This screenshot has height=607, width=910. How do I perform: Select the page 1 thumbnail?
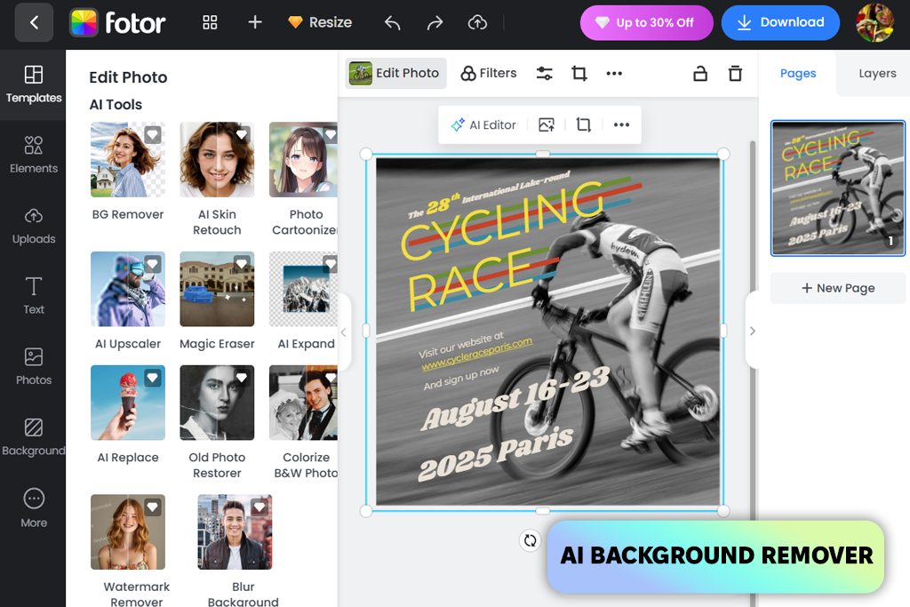[837, 188]
